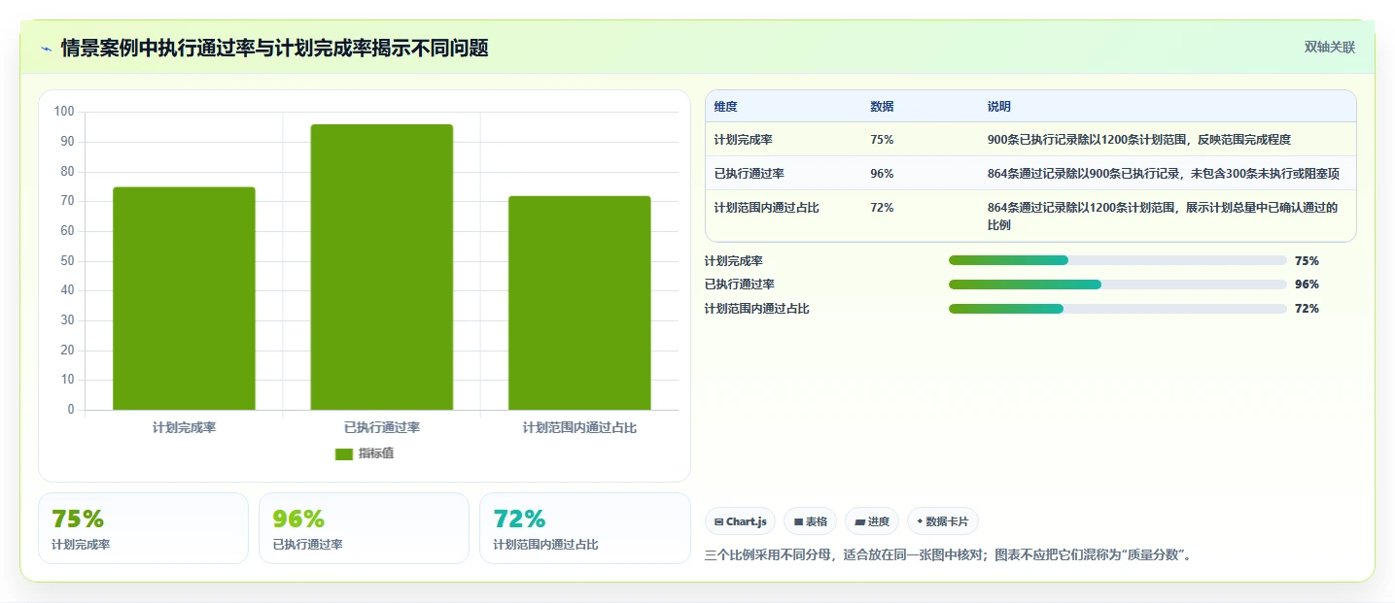Screen dimensions: 1395x603
Task: Click the 计划完成率 bar in chart
Action: 184,298
